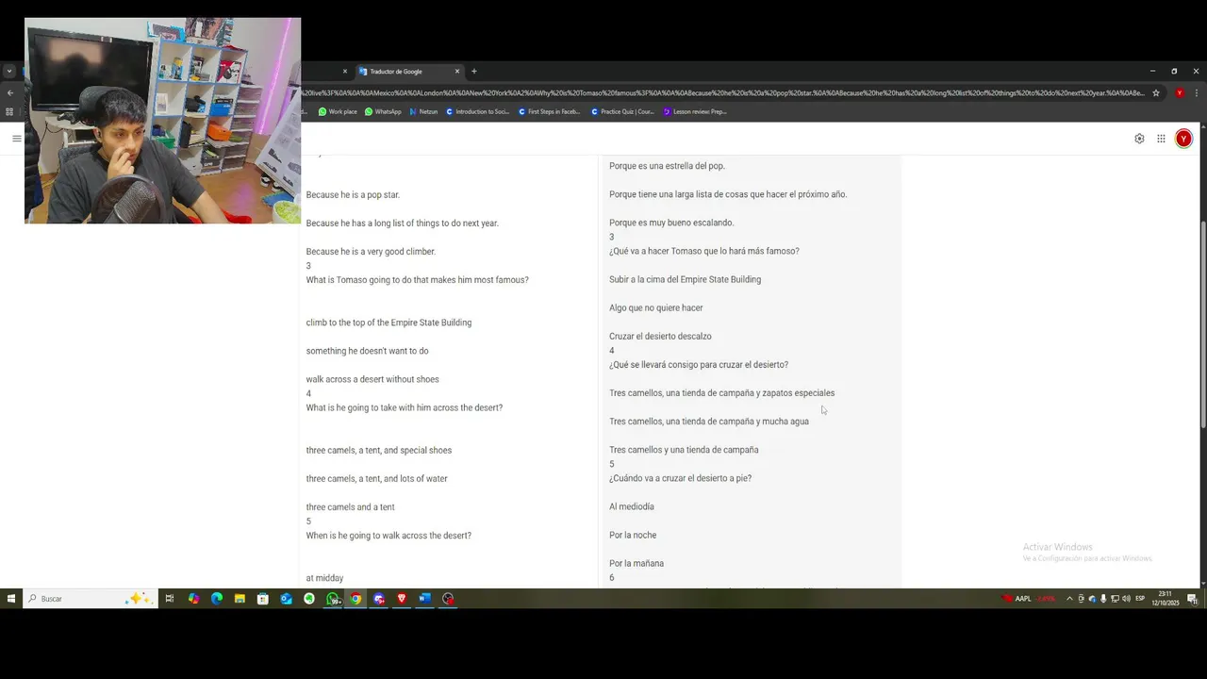Screen dimensions: 1207x679
Task: Click 'walk across a desert without shoes'
Action: [x=372, y=379]
